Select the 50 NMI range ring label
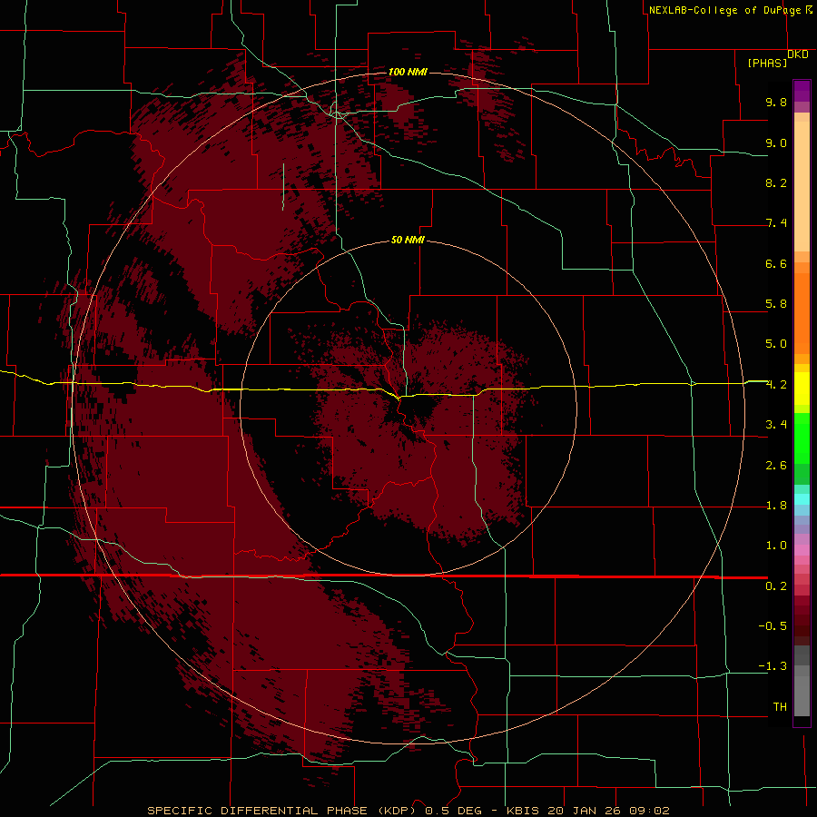This screenshot has height=817, width=817. [408, 240]
